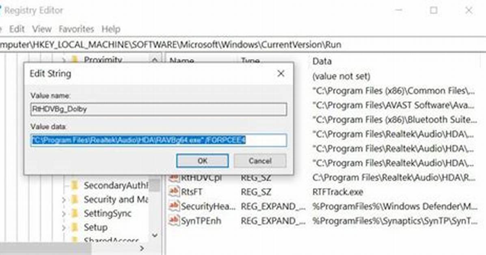Viewport: 486px width, 255px height.
Task: Open the Favorites menu
Action: point(76,29)
